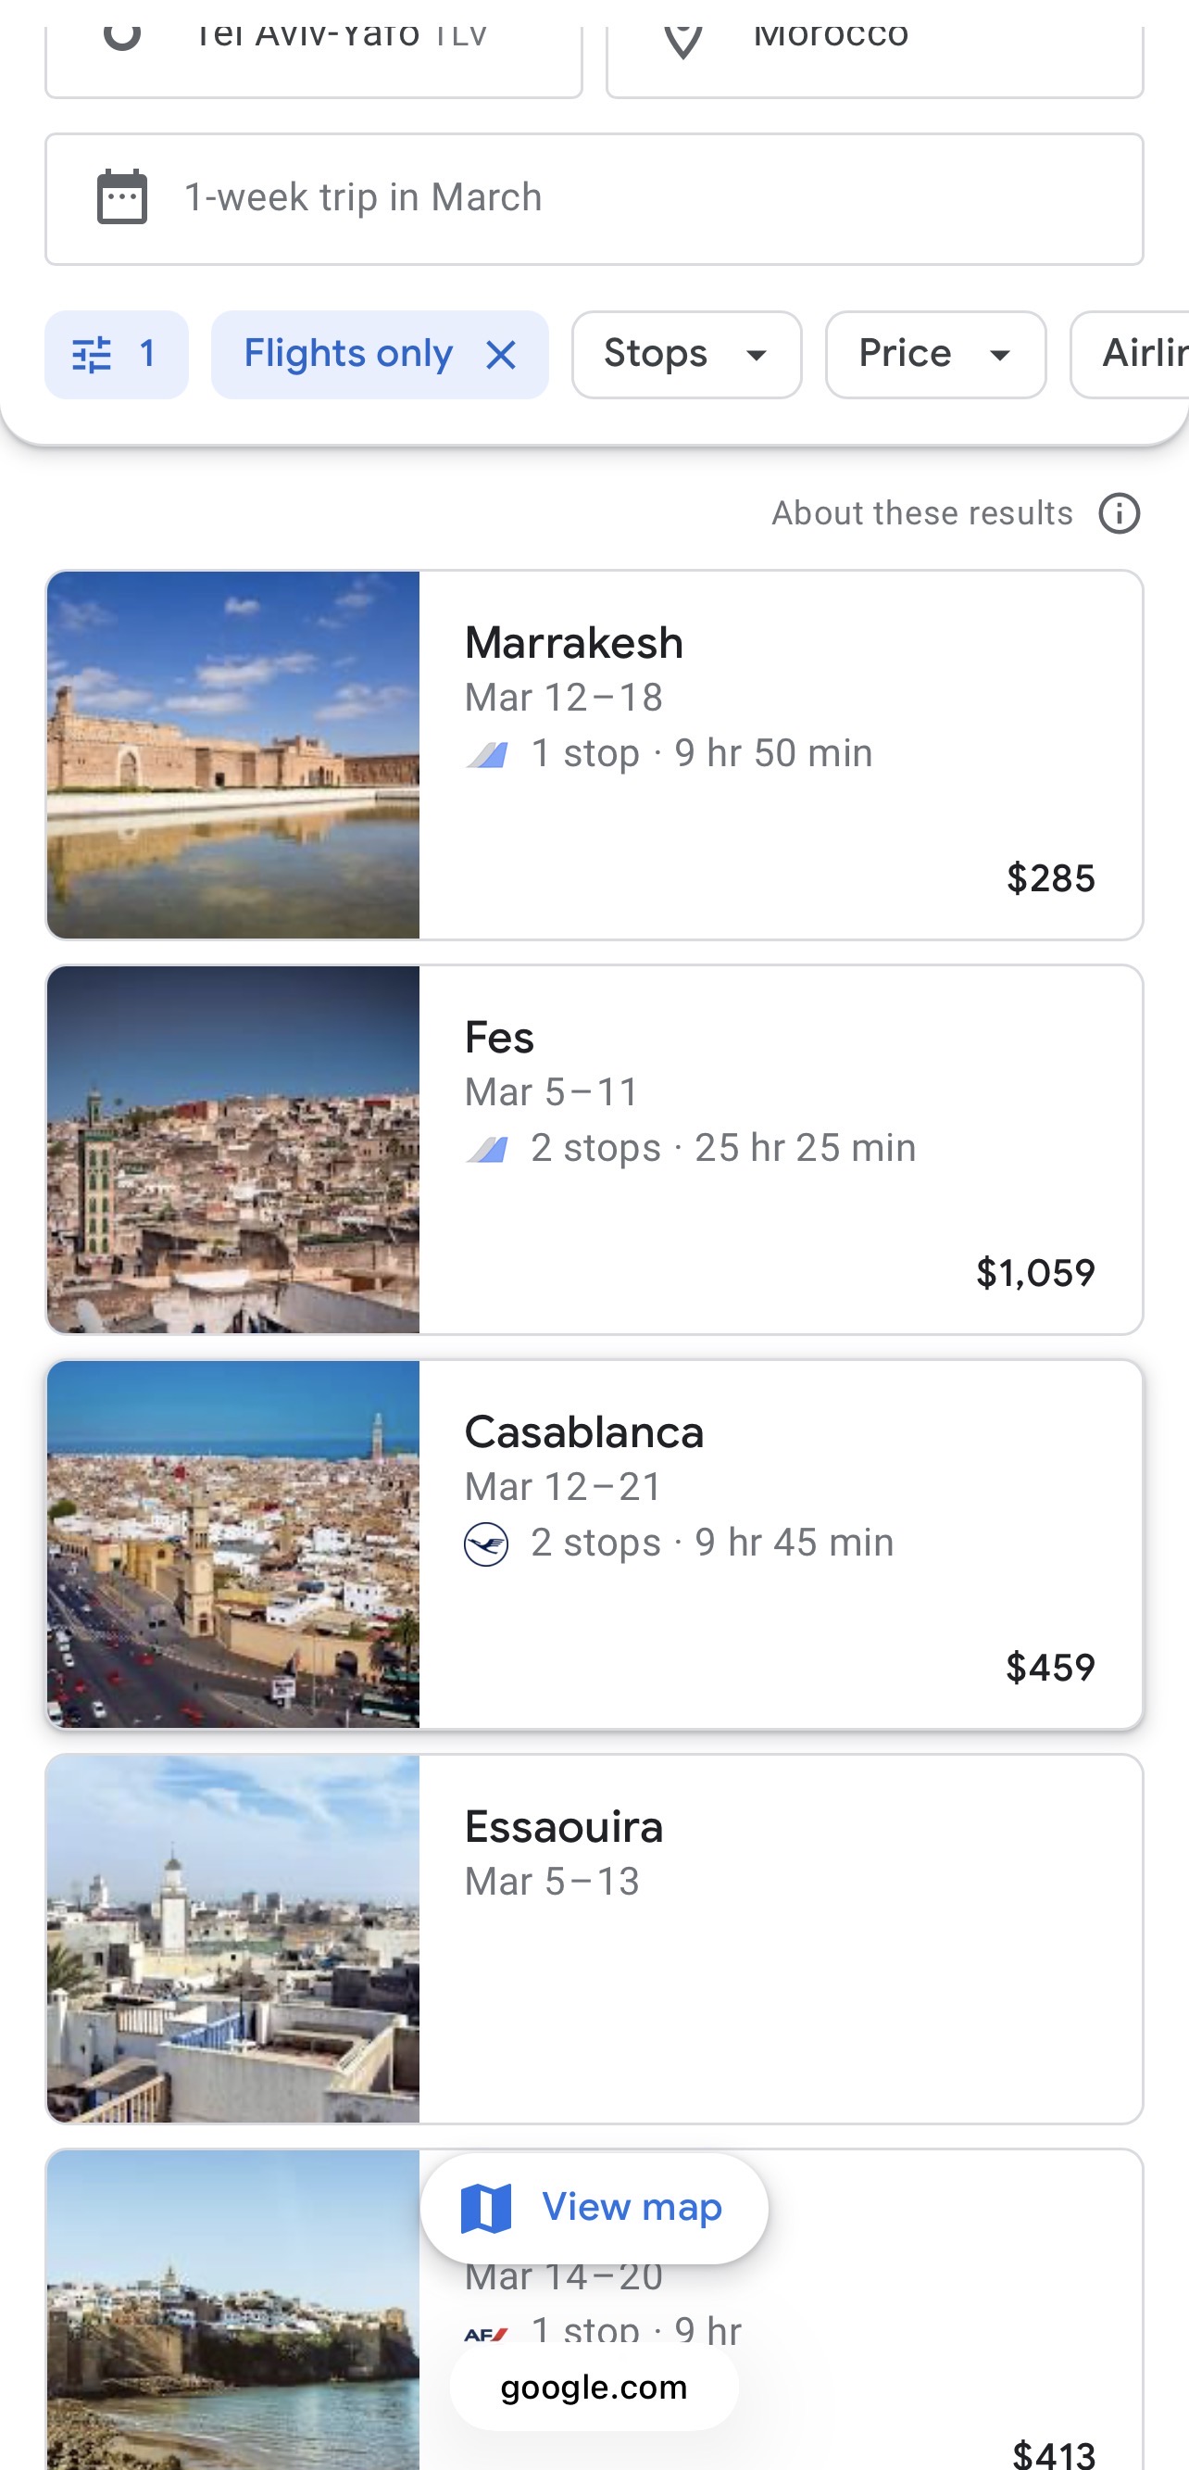Click the Lufthansa logo on Casablanca card
The width and height of the screenshot is (1189, 2470).
click(487, 1544)
